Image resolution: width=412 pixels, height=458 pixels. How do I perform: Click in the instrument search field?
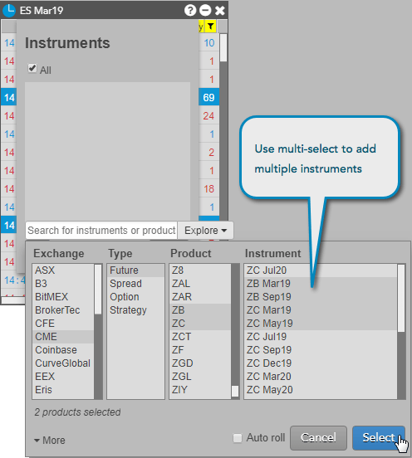coord(101,231)
